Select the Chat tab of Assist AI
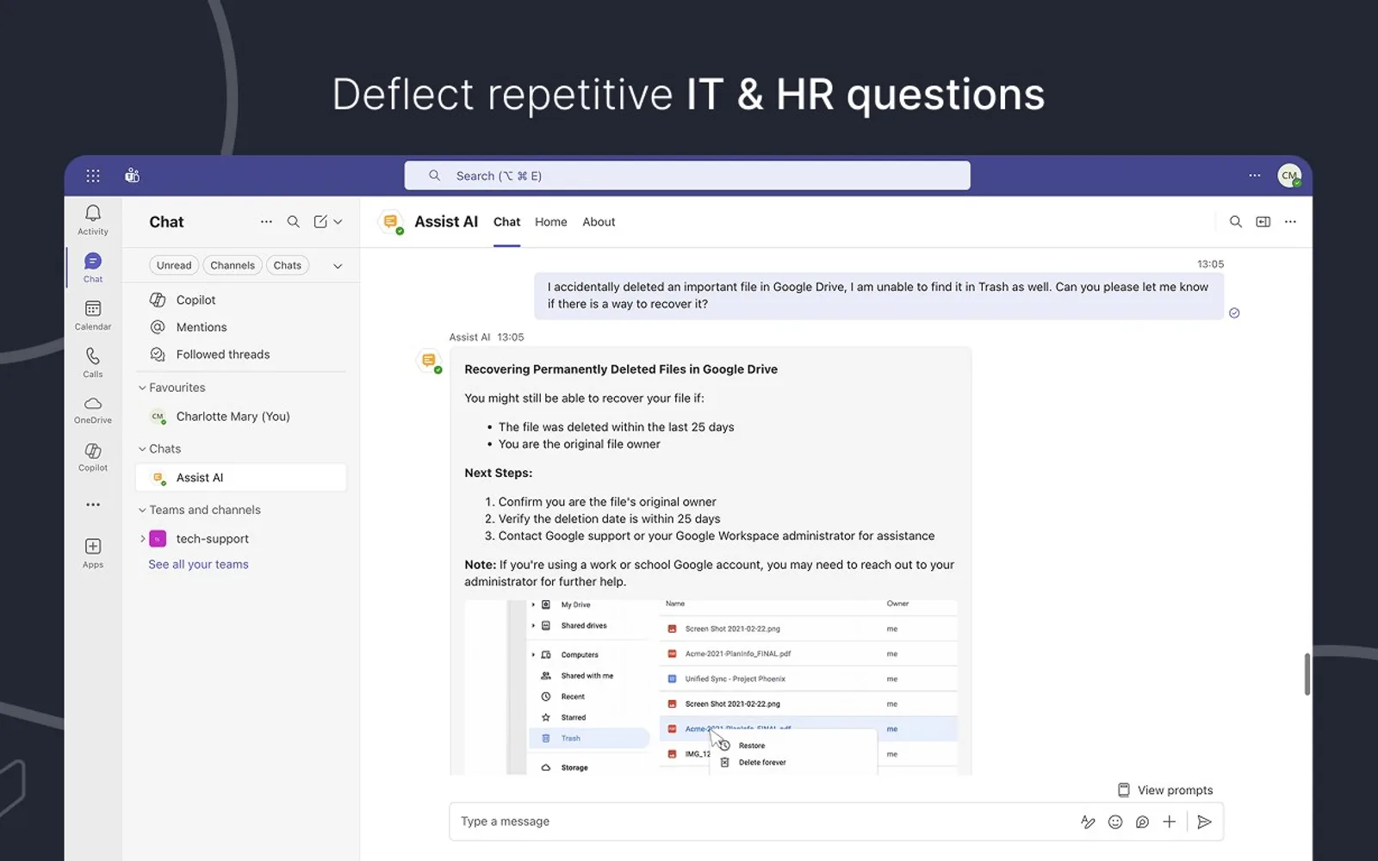The width and height of the screenshot is (1378, 861). point(506,221)
